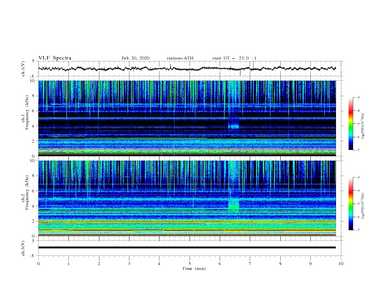The width and height of the screenshot is (384, 296).
Task: Click the 'Time (min)' axis label
Action: (194, 268)
